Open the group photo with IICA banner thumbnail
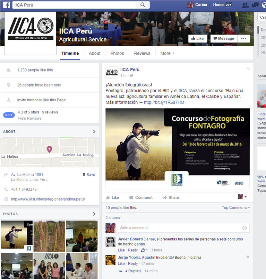This screenshot has width=266, height=279. [x=49, y=266]
